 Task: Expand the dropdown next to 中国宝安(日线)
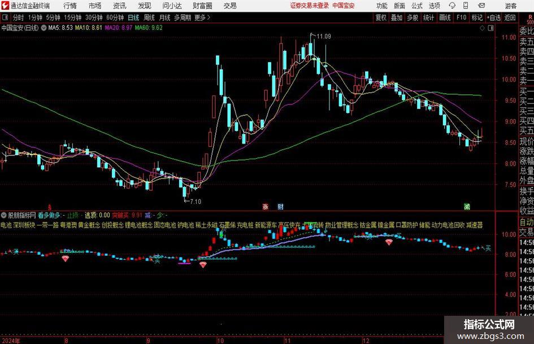(44, 28)
